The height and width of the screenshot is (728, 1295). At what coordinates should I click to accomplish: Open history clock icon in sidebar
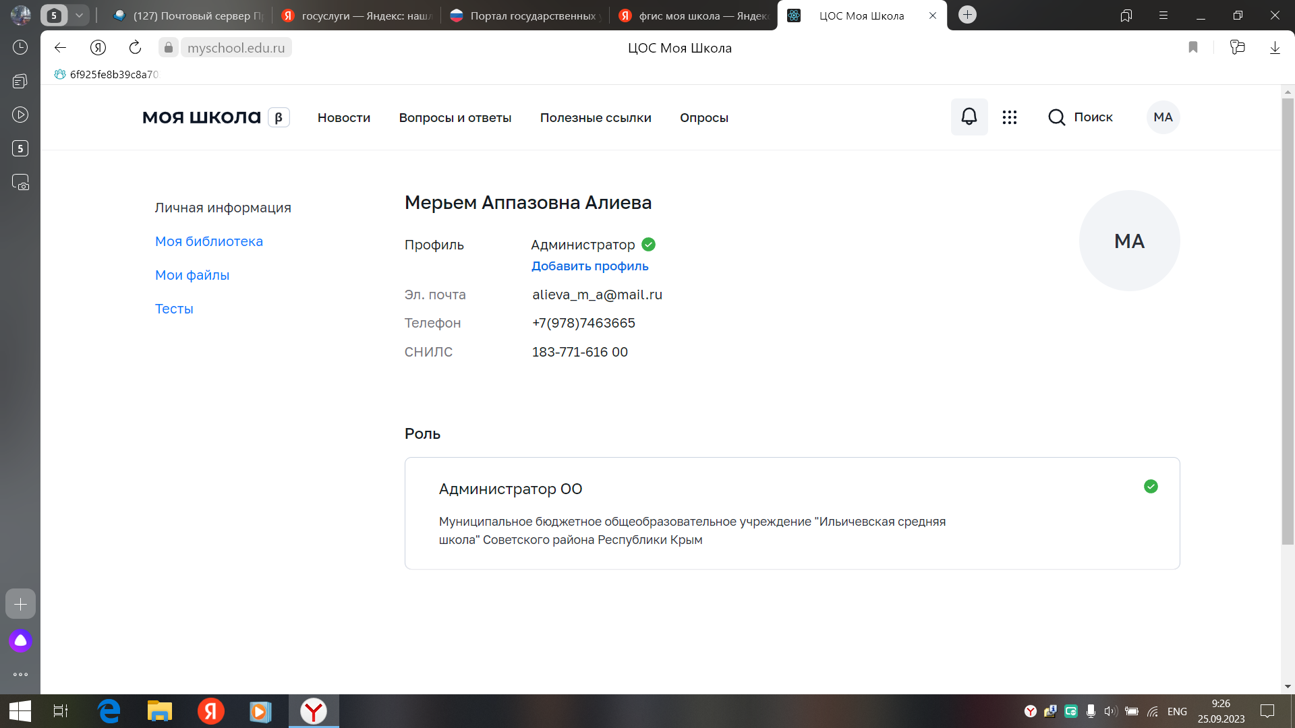coord(20,47)
